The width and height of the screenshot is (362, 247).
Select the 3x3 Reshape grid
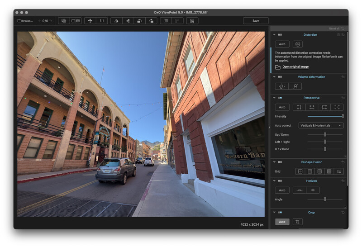310,171
